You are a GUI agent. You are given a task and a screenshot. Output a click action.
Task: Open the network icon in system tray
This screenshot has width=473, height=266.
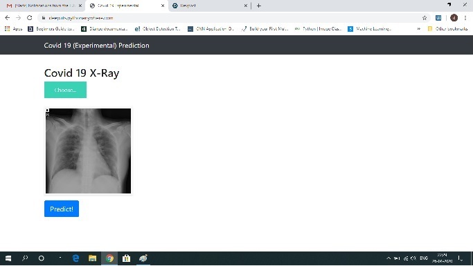point(406,258)
